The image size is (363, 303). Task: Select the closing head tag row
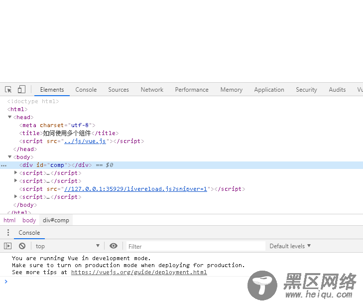tap(25, 149)
